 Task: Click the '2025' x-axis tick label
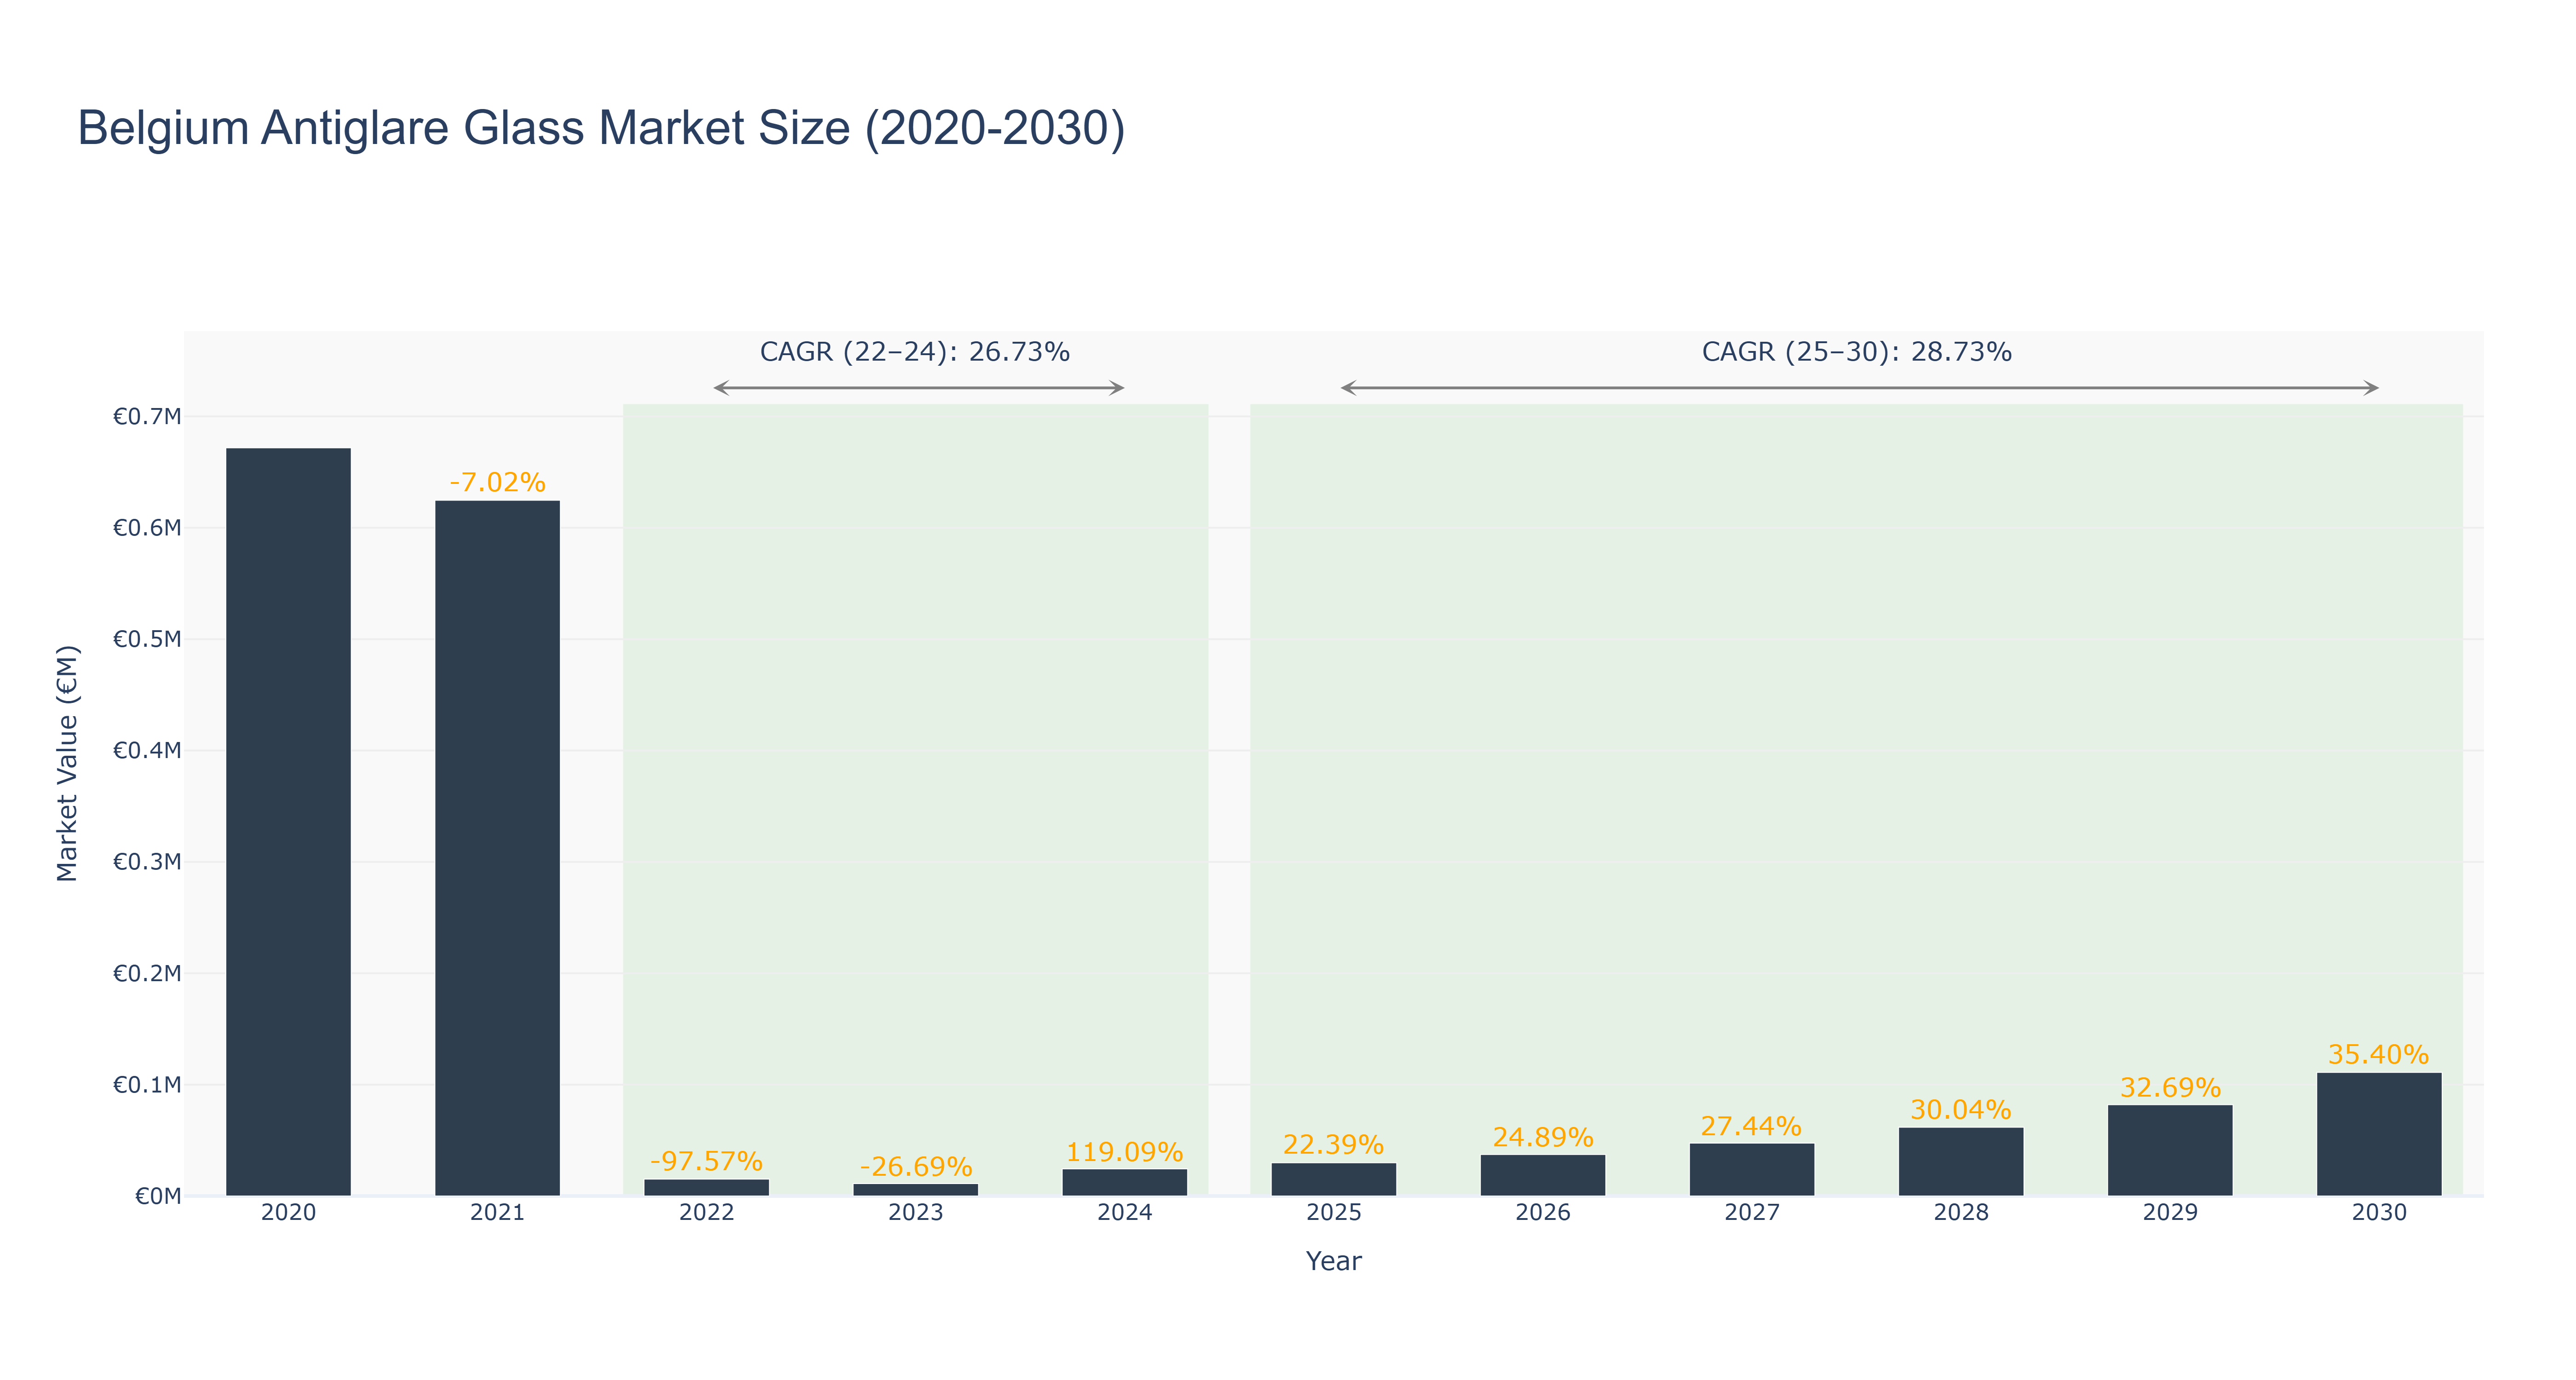point(1334,1213)
